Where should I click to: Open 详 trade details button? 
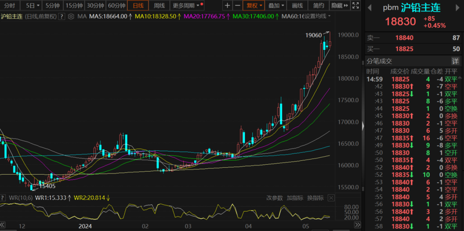coord(455,61)
